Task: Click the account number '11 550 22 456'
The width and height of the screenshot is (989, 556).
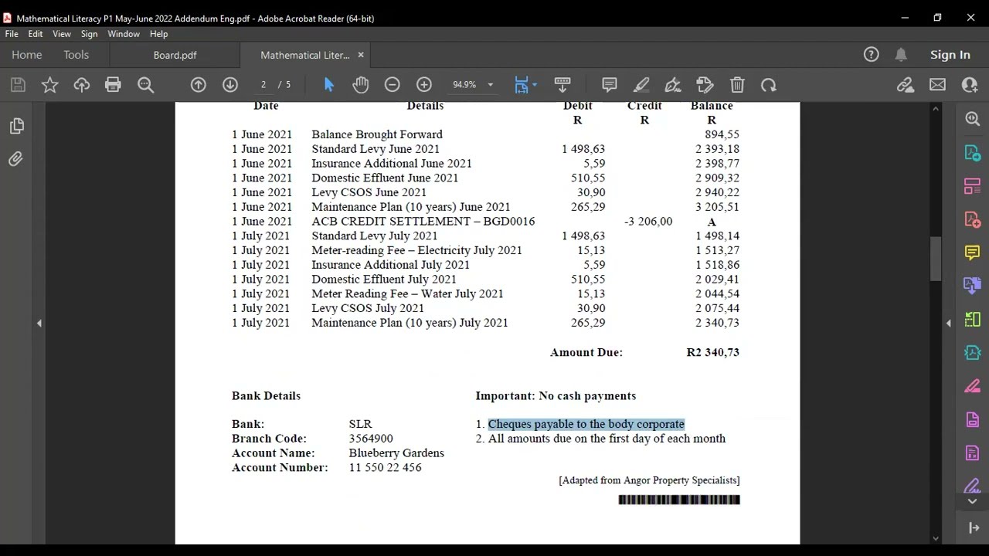Action: pos(385,467)
